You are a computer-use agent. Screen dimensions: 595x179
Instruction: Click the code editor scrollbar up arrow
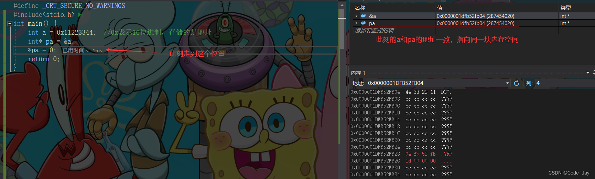click(x=342, y=5)
